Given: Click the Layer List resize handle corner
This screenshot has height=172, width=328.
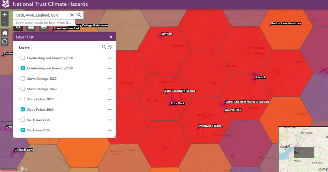Looking at the screenshot, I should [x=114, y=136].
